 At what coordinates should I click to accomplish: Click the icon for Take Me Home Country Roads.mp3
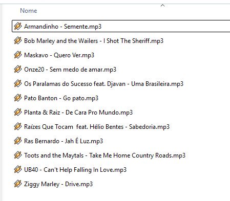[18, 155]
